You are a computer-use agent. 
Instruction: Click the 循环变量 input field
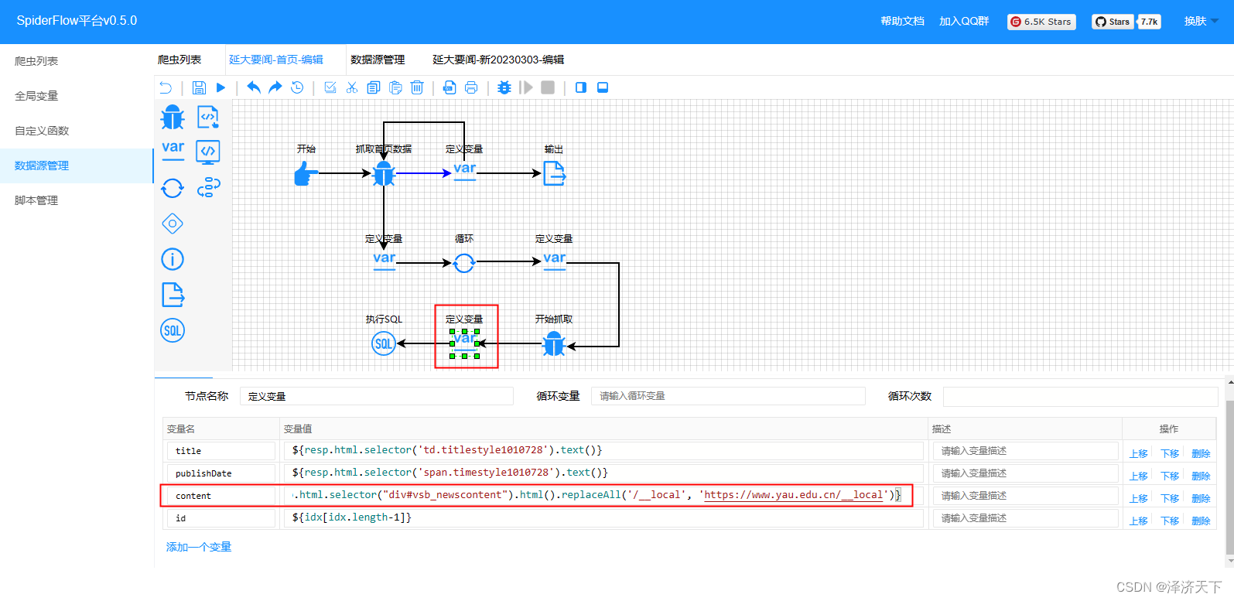pos(728,396)
